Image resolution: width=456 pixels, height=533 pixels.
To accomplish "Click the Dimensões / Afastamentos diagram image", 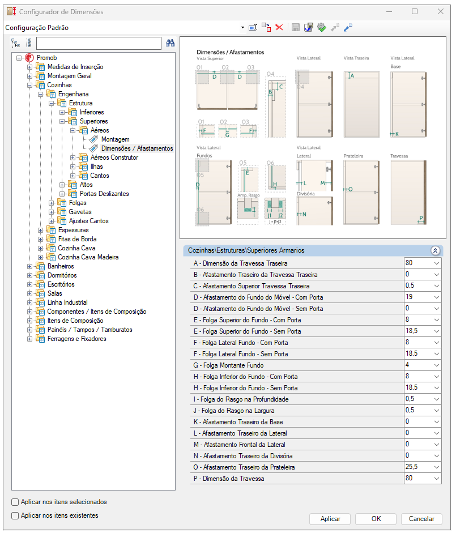I will (x=313, y=138).
